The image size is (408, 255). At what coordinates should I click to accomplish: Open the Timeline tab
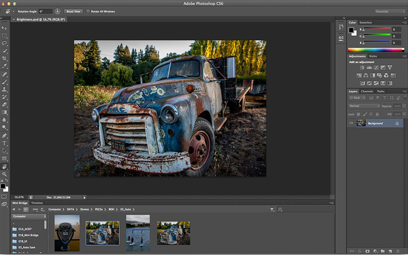point(37,203)
